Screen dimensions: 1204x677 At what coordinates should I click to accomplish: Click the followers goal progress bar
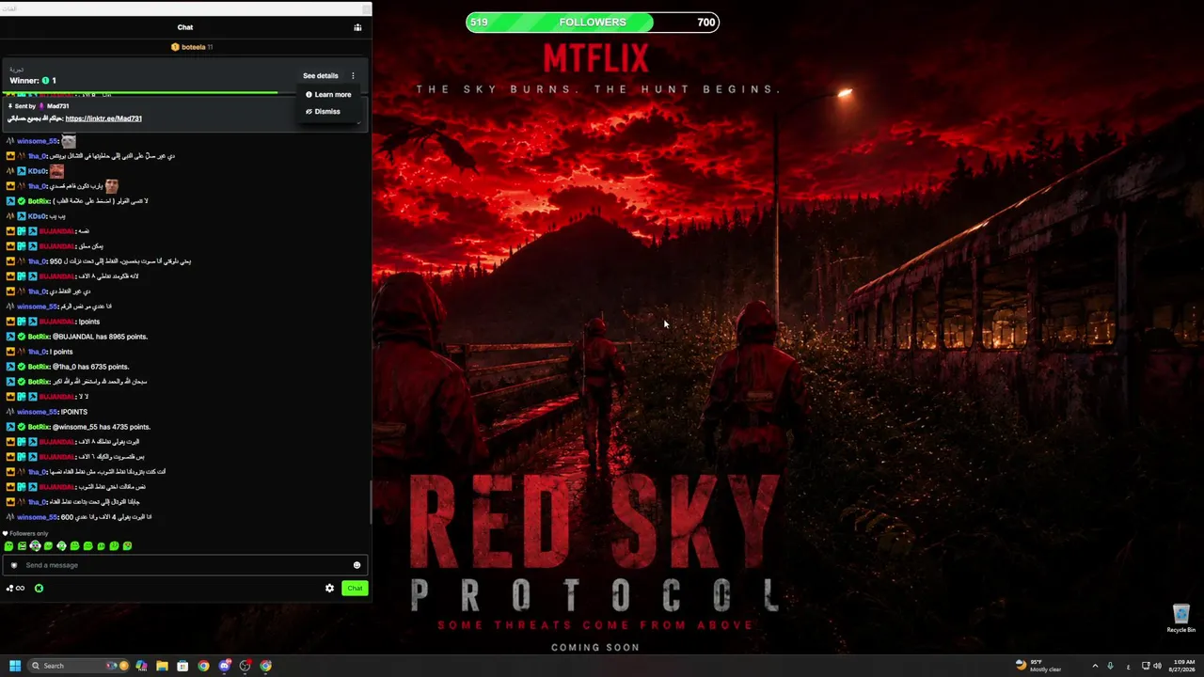[593, 23]
